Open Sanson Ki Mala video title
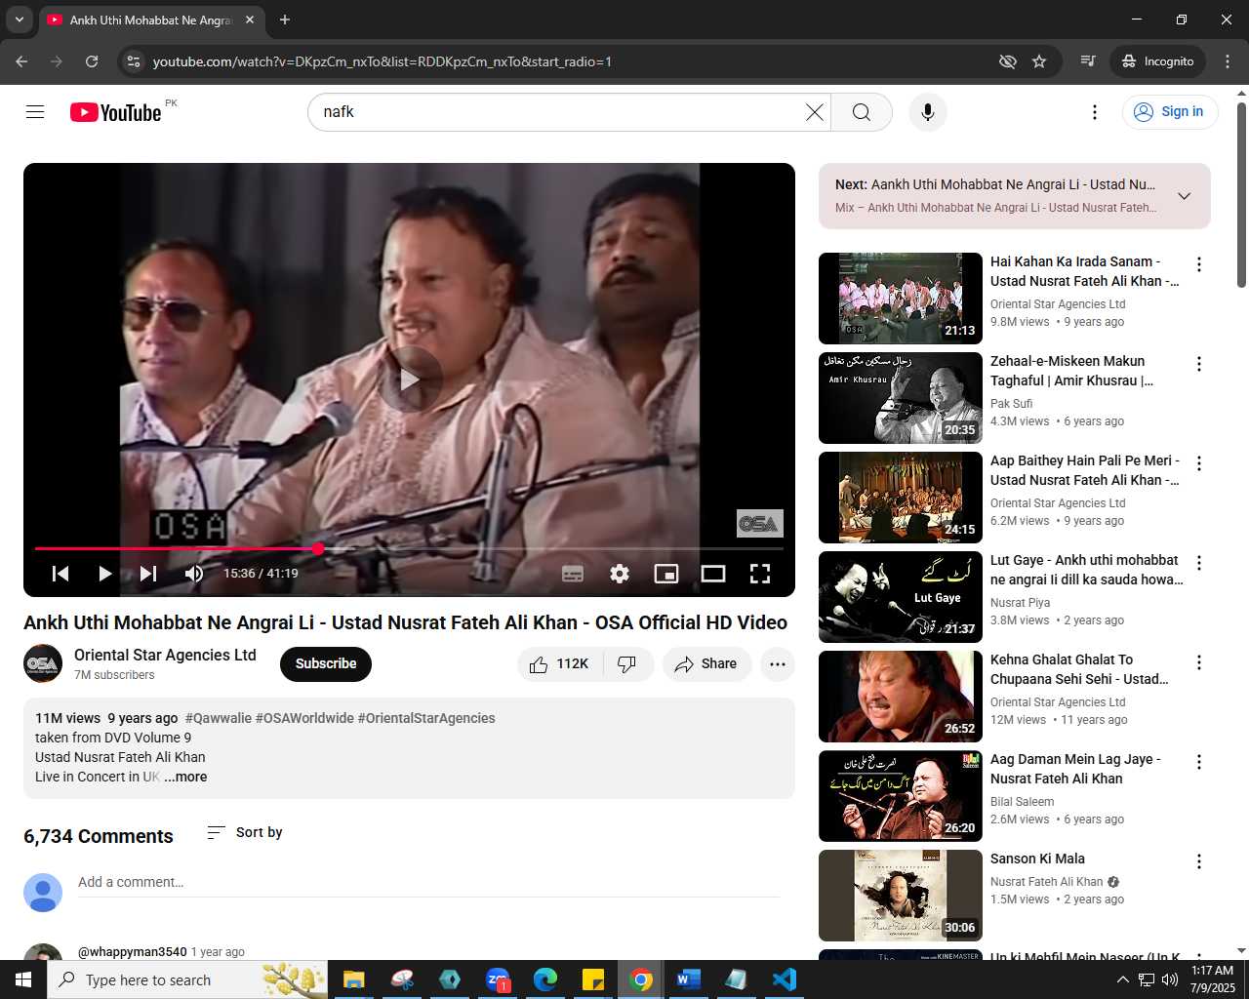This screenshot has width=1249, height=999. 1037,859
